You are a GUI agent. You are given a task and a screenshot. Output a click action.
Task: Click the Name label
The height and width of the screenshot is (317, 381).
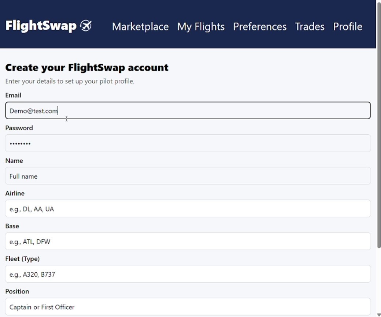click(14, 161)
